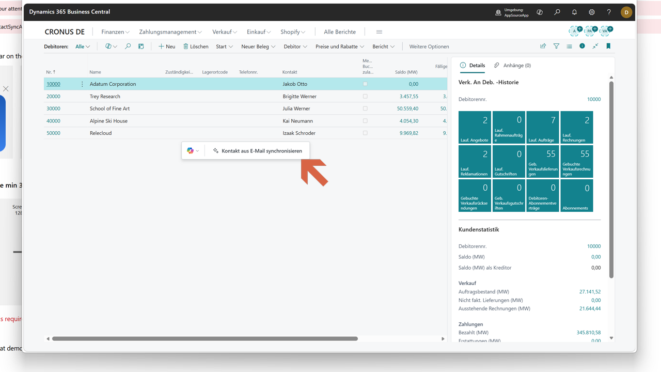Bookmark this page
661x372 pixels.
pos(608,46)
